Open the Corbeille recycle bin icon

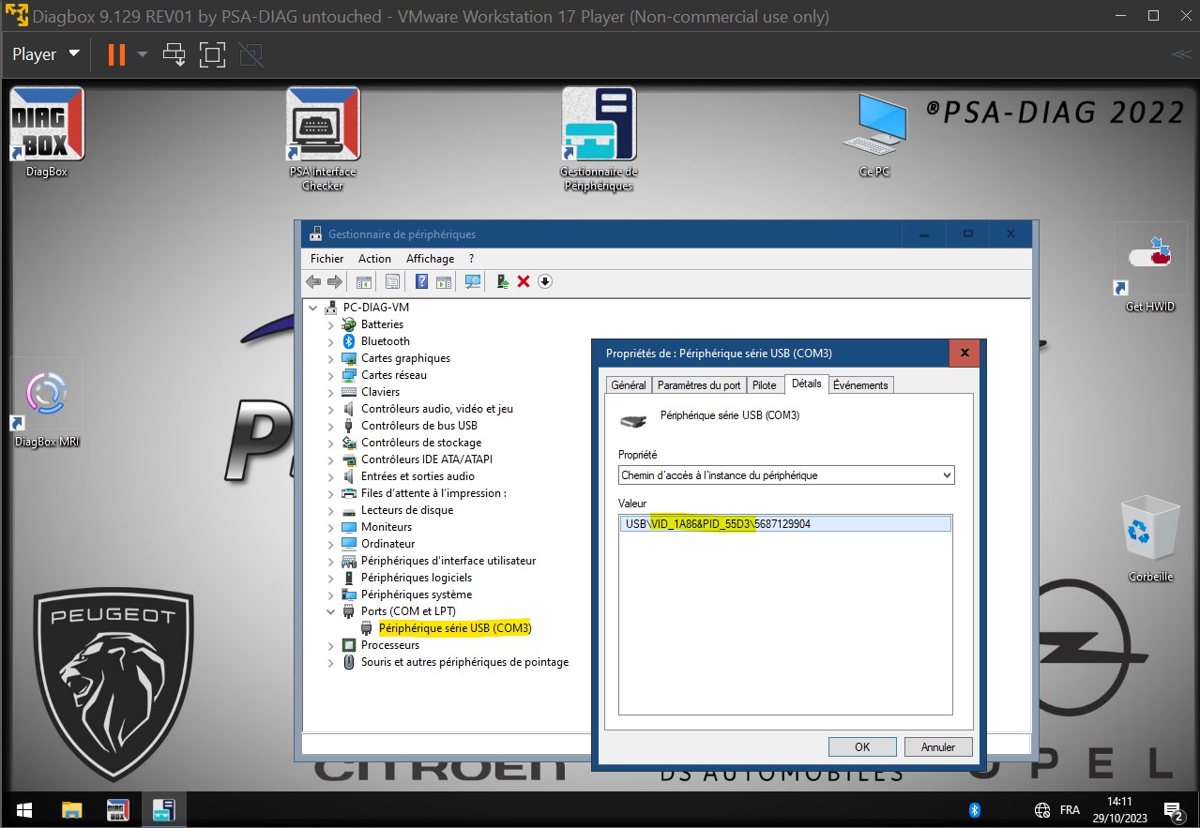[1149, 531]
